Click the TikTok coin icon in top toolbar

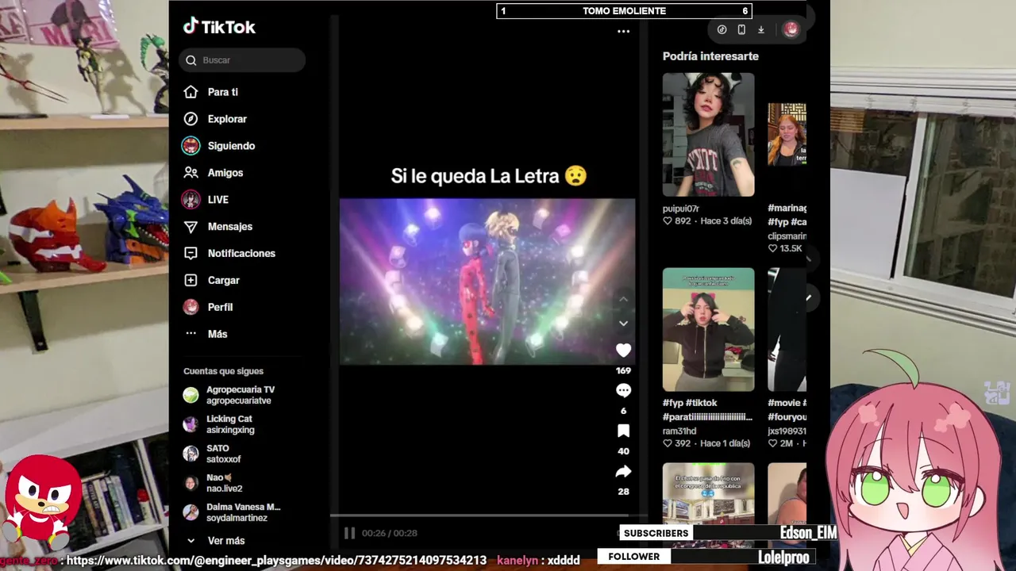pyautogui.click(x=722, y=29)
